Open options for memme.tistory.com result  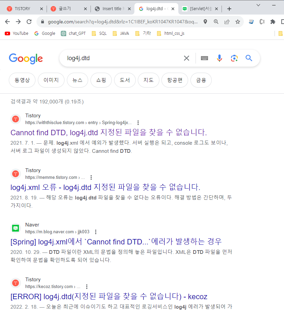tap(91, 177)
